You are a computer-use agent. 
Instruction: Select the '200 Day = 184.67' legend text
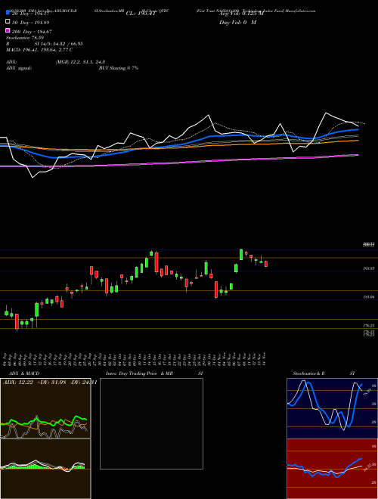33,32
